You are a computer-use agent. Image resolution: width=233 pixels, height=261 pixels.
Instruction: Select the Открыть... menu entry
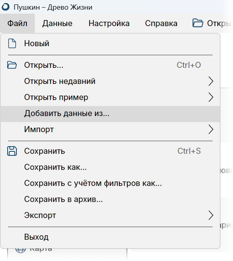(110, 65)
